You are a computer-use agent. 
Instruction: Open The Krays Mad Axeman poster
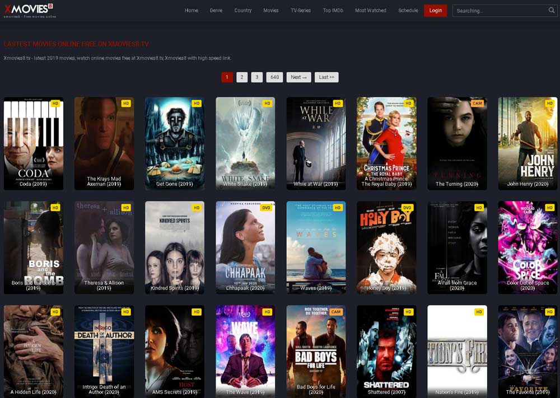104,143
